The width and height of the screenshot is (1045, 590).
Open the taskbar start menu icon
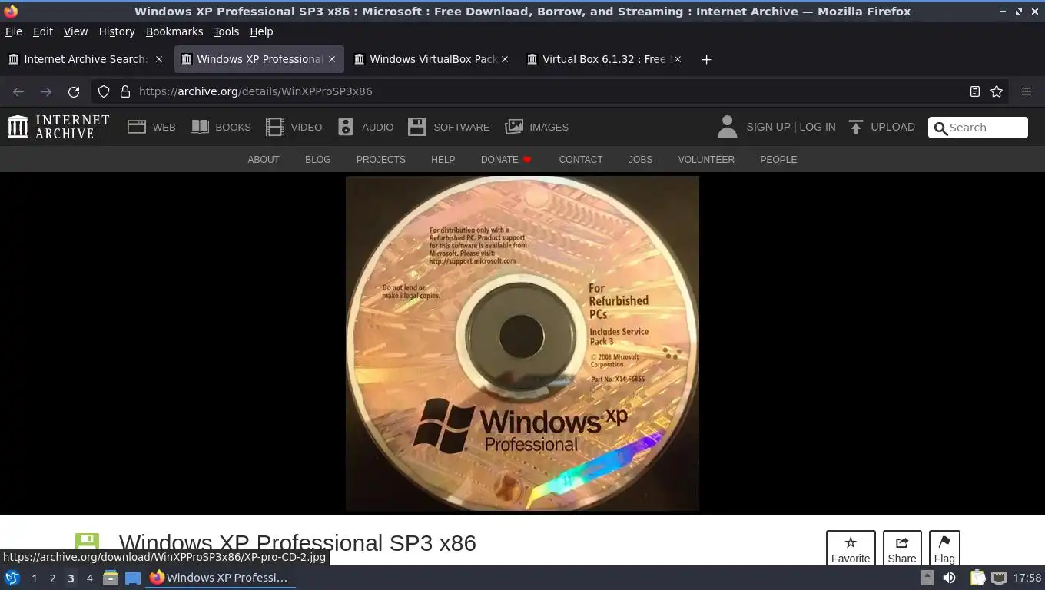pyautogui.click(x=12, y=578)
